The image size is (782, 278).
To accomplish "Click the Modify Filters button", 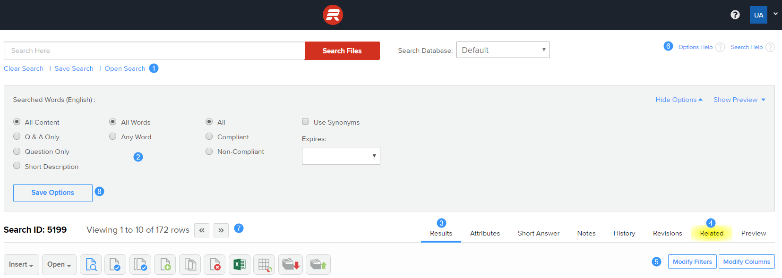I will (692, 261).
